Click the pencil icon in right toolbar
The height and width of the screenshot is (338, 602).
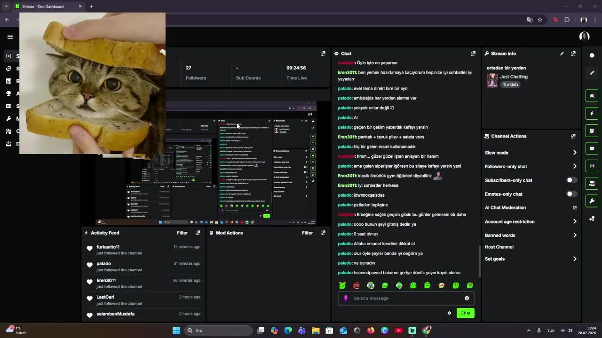tap(592, 73)
